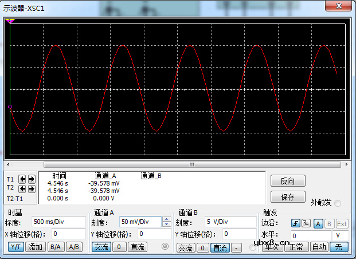This screenshot has height=260, width=356.
Task: Move cursor T2 right with arrow
Action: pyautogui.click(x=31, y=188)
